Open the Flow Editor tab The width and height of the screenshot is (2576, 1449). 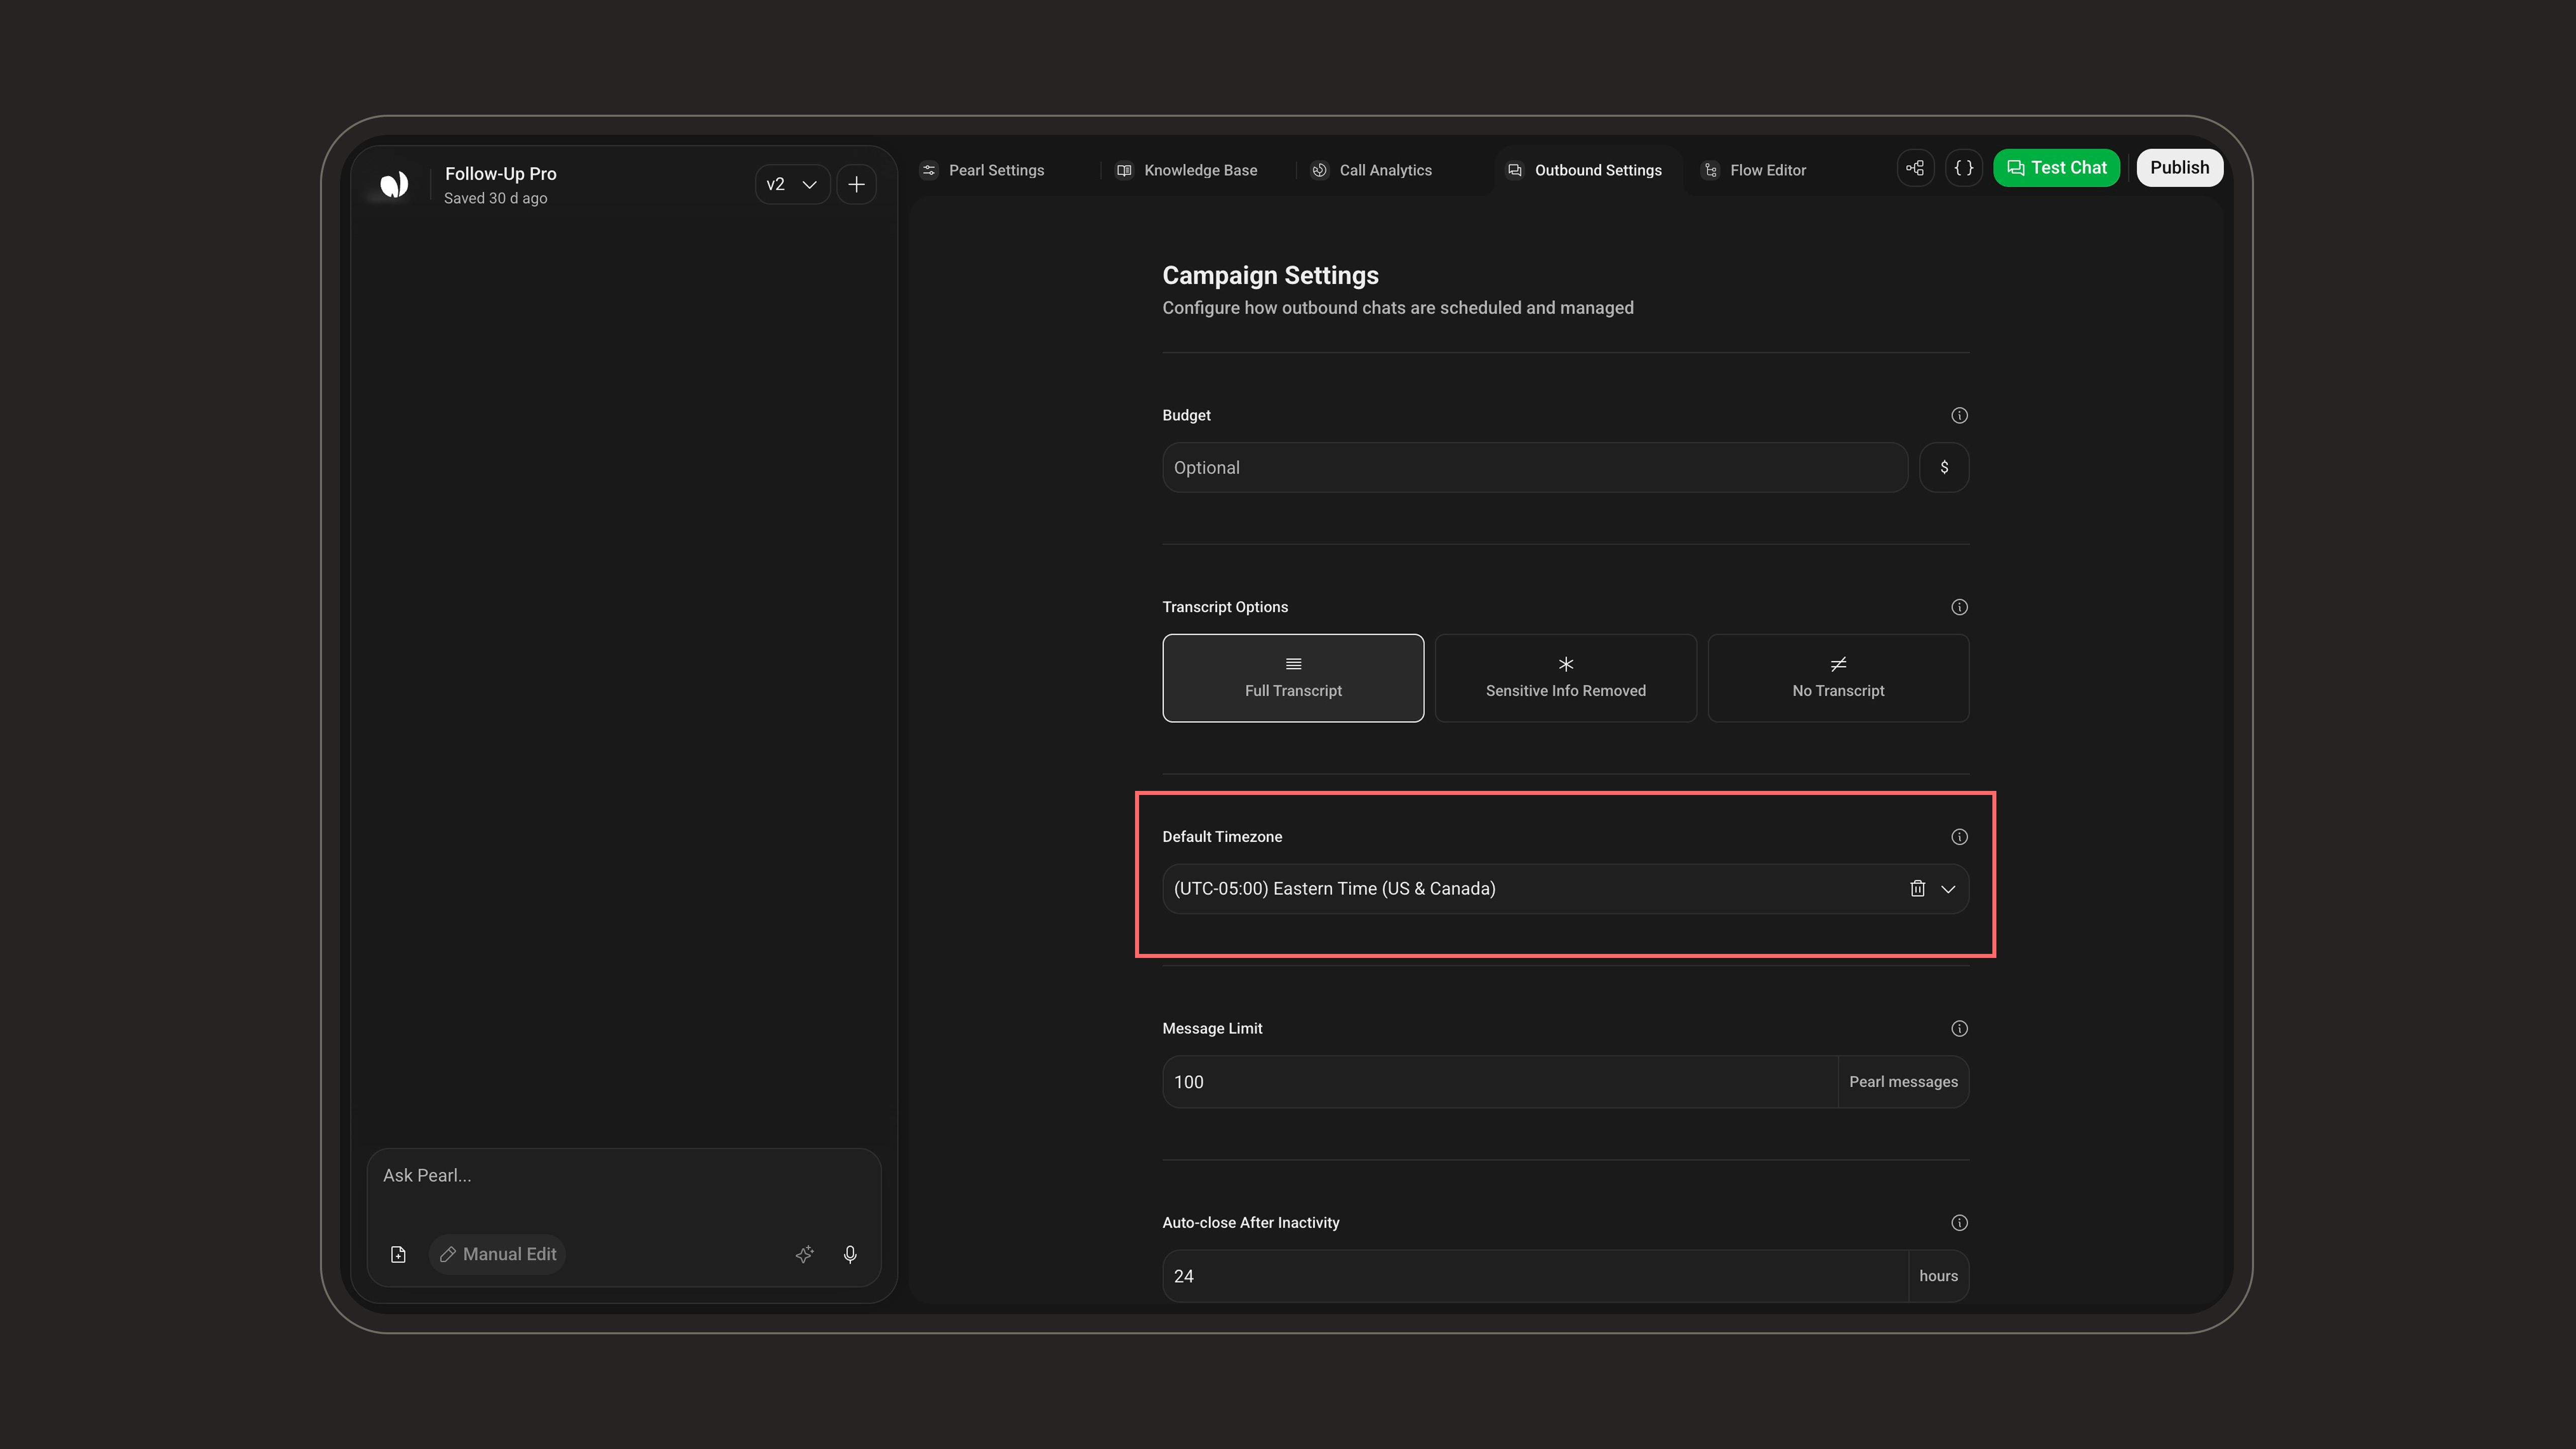coord(1755,170)
